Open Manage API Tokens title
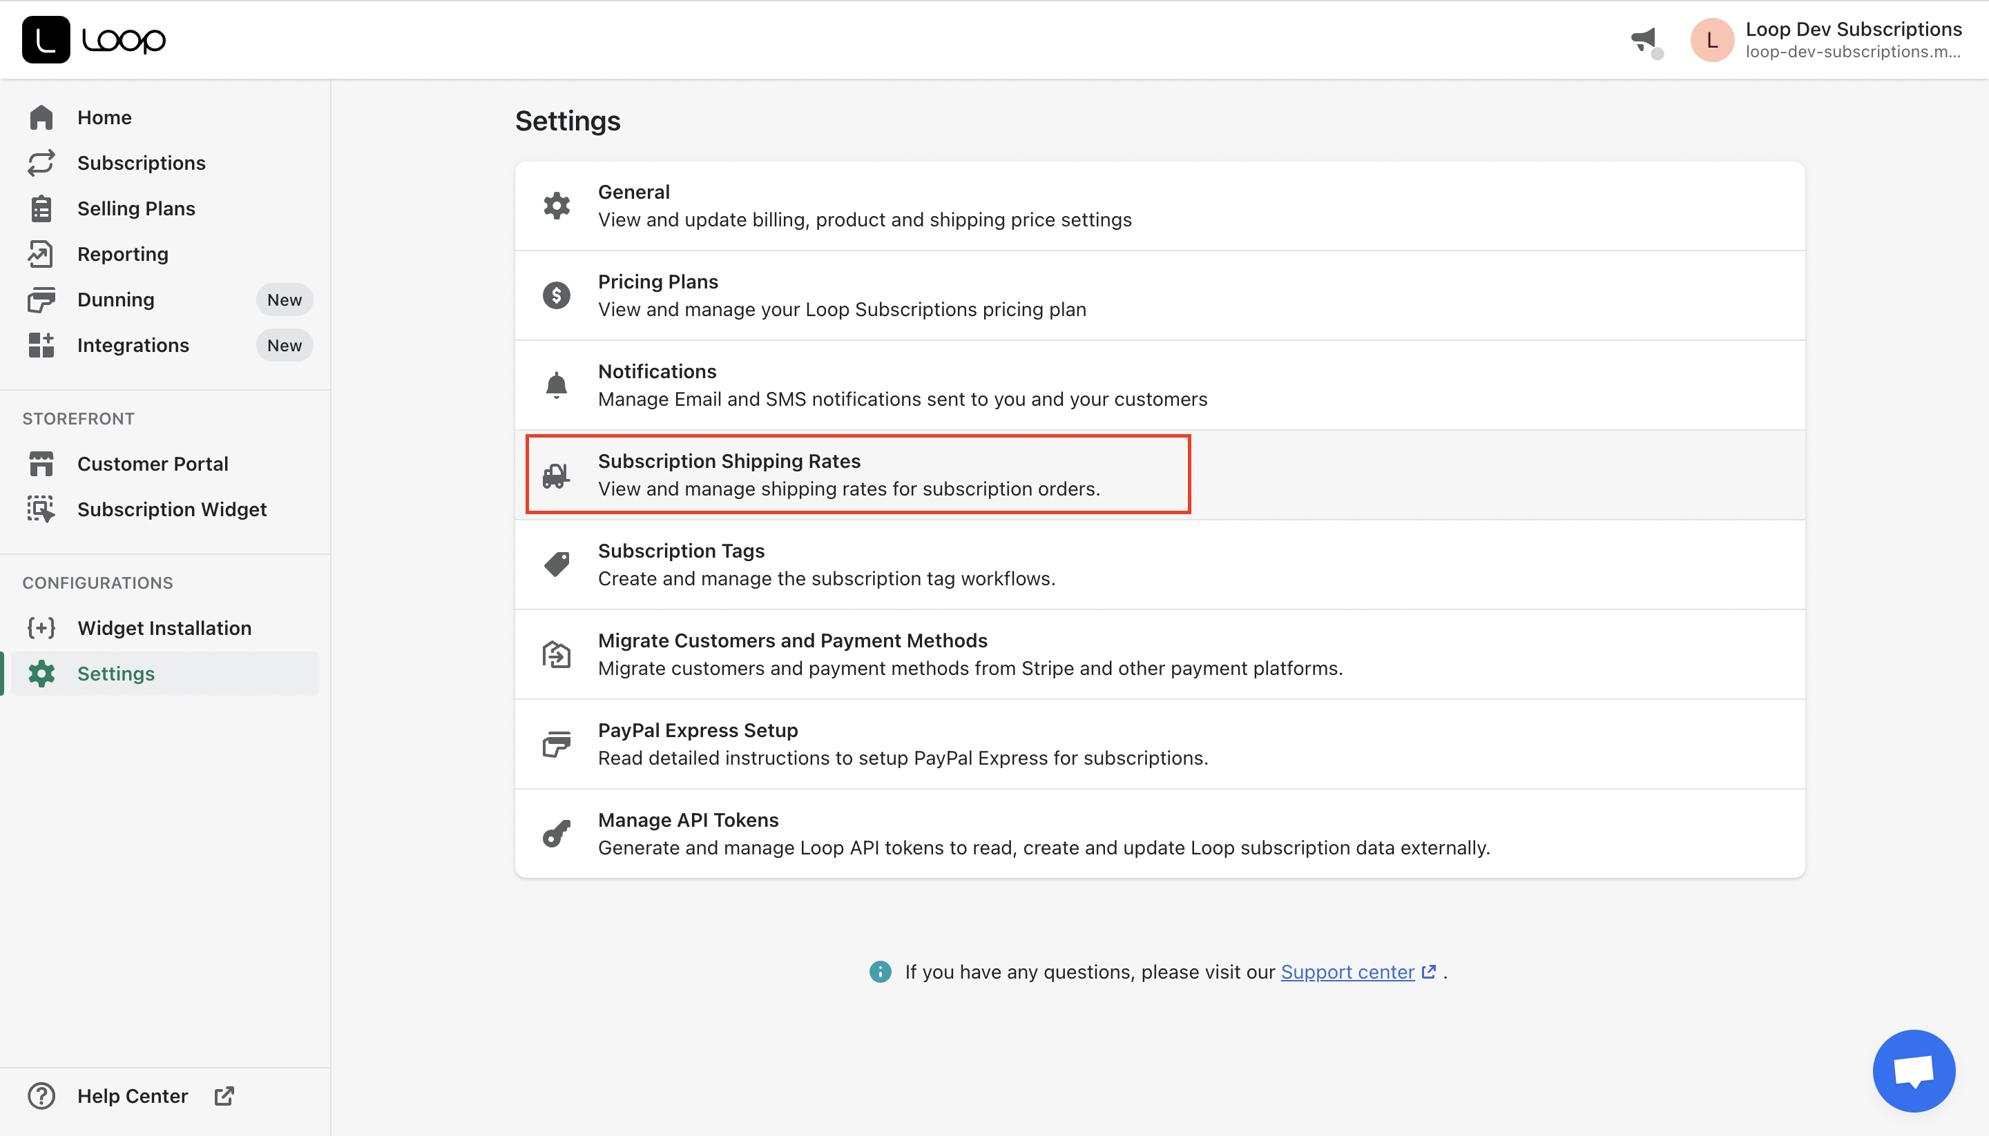Viewport: 1989px width, 1136px height. tap(689, 820)
